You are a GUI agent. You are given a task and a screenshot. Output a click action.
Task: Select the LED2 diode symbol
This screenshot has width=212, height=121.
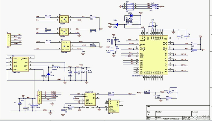(x=117, y=24)
